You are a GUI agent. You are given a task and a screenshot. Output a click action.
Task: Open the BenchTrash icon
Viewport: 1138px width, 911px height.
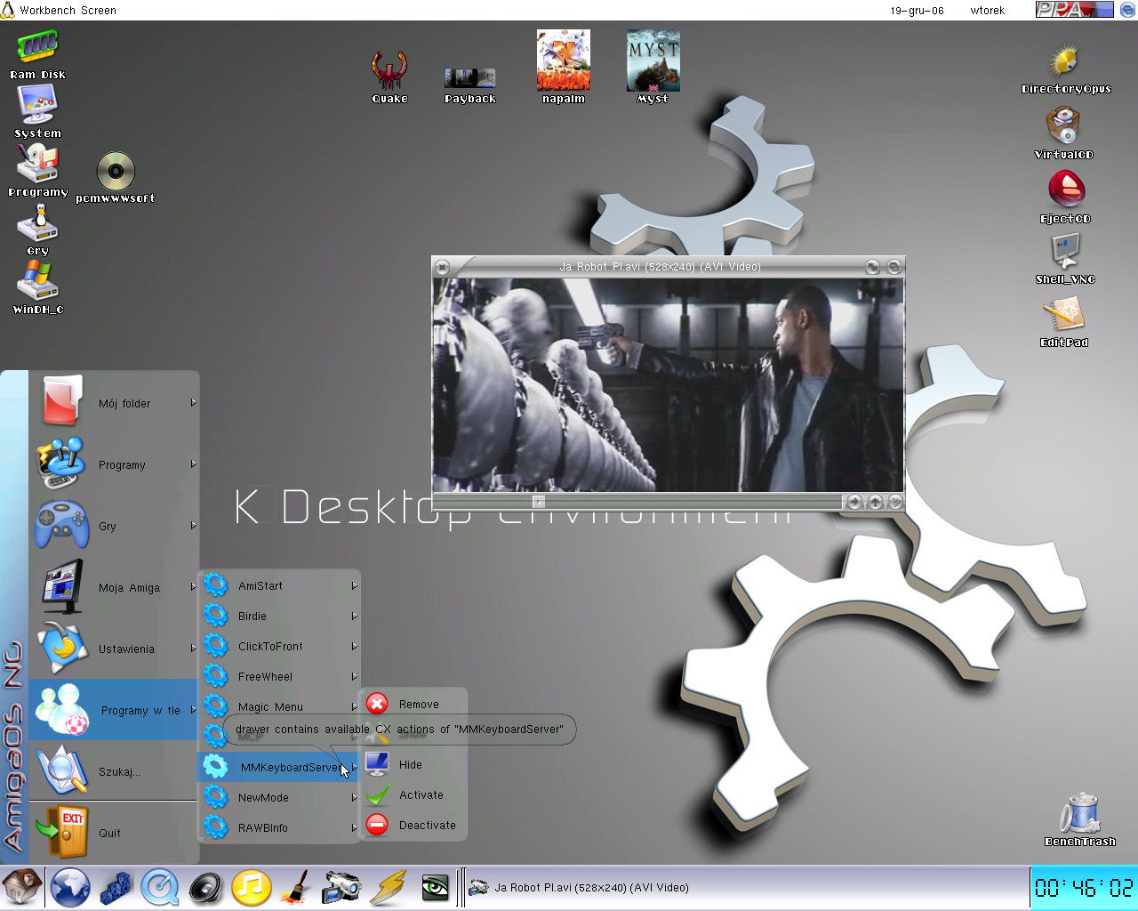tap(1079, 819)
